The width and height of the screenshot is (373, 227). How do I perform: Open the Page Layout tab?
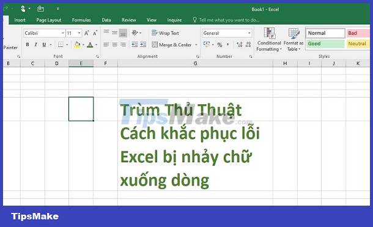[x=49, y=20]
